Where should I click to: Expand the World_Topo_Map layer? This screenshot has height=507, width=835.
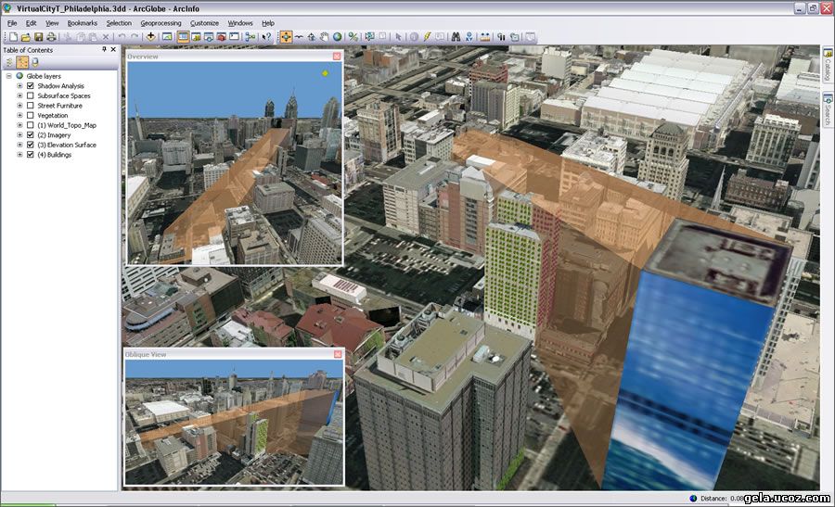[x=19, y=125]
